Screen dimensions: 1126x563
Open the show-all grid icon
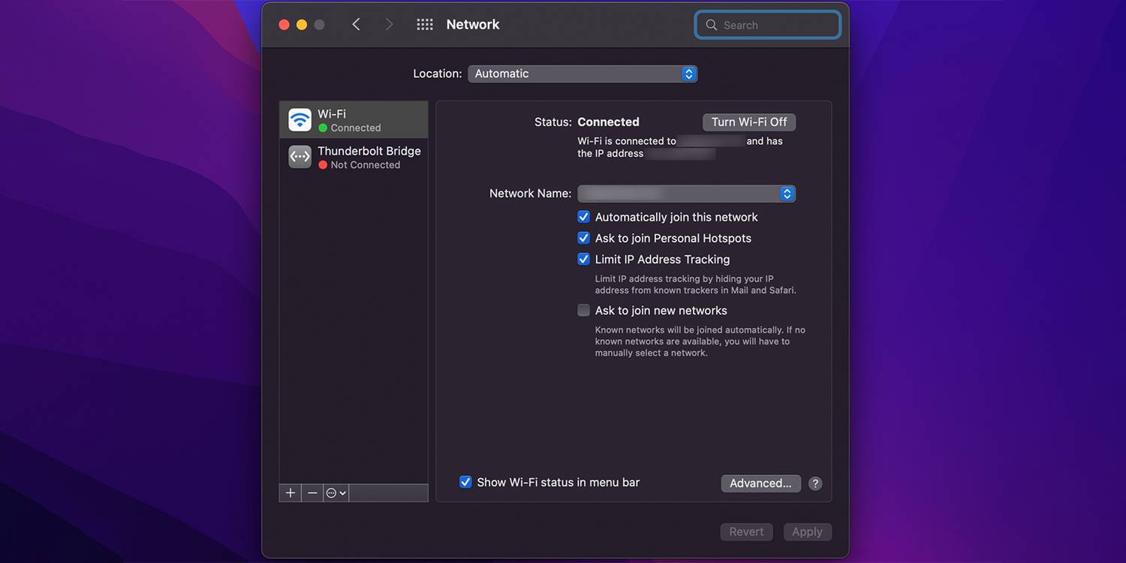pyautogui.click(x=425, y=25)
